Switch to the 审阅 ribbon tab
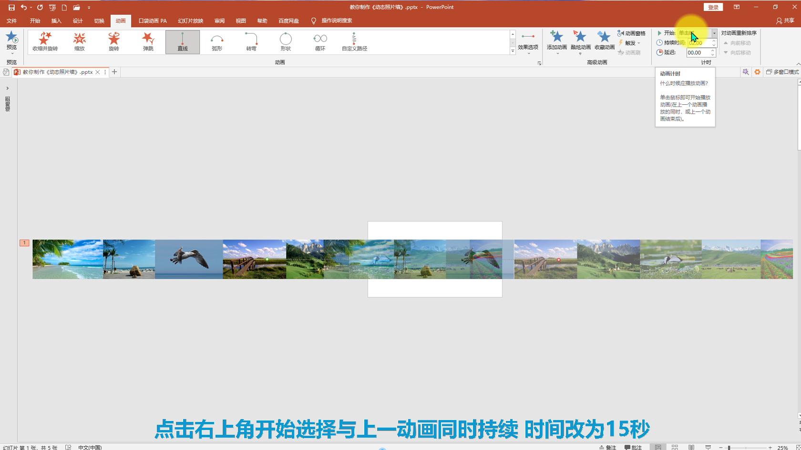 [219, 21]
